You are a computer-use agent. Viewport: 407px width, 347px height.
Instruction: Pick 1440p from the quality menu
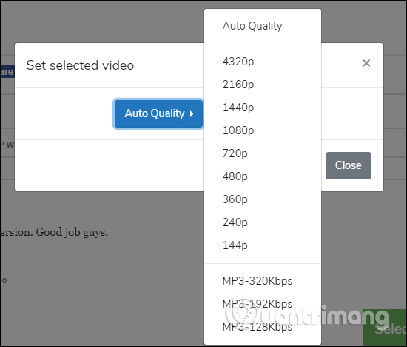[x=263, y=108]
